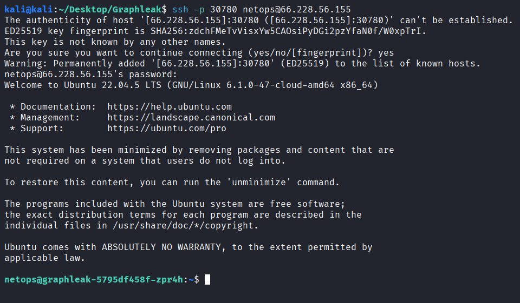Open the landscape.canonical.com management link

[191, 118]
